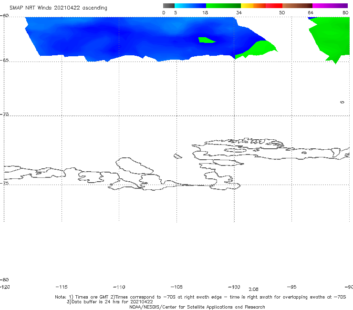The width and height of the screenshot is (353, 310).
Task: Click the tiny island outline near -91, -69
Action: point(342,102)
